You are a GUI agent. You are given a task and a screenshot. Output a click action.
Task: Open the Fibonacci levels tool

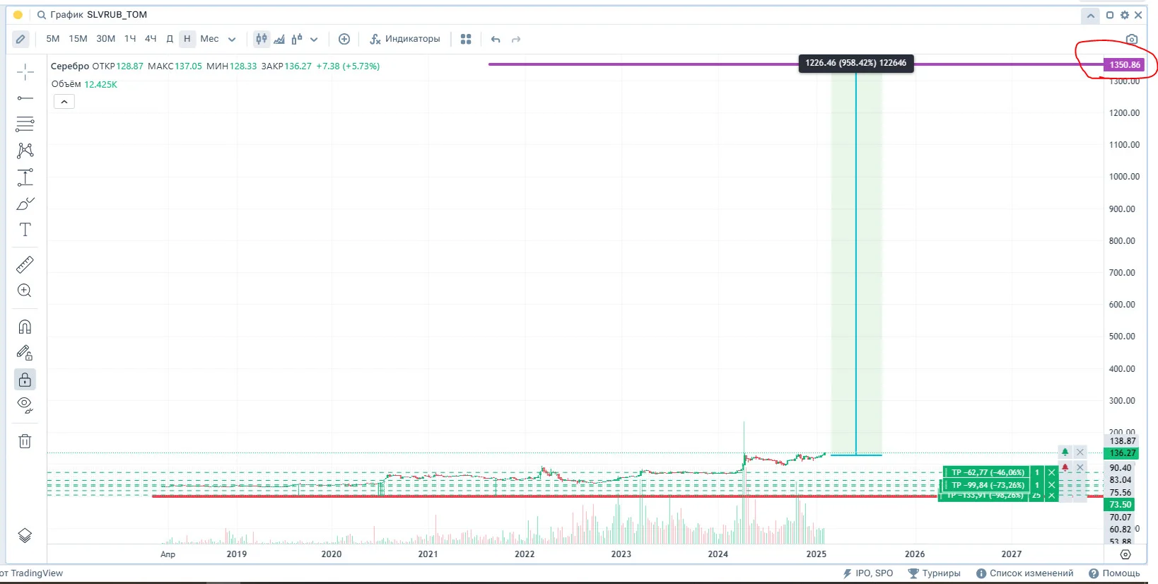[25, 124]
